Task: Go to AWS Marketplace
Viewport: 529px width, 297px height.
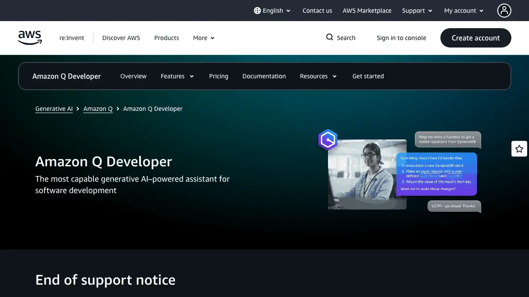Action: [367, 11]
